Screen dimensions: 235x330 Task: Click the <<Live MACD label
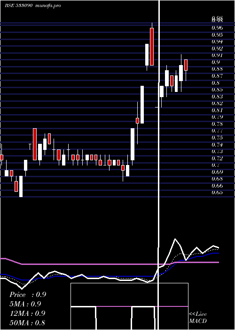[198, 317]
